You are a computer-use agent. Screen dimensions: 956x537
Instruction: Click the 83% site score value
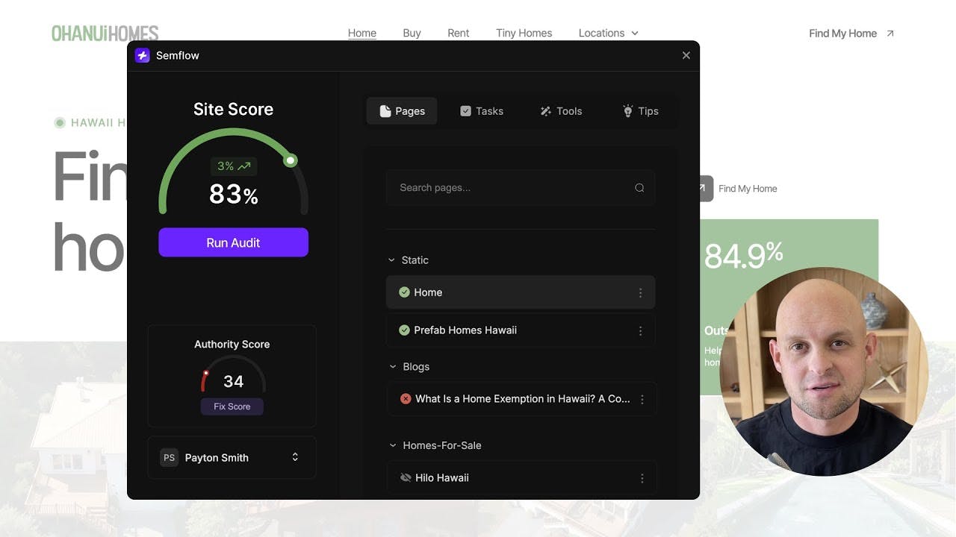coord(234,195)
